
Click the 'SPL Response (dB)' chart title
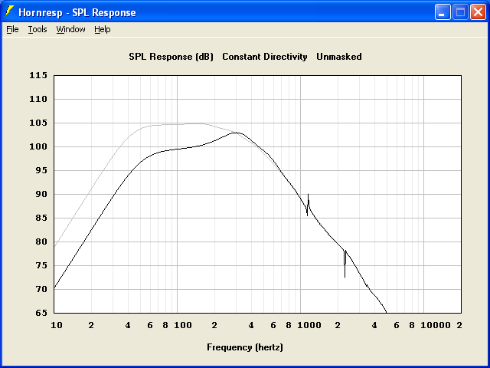point(171,57)
